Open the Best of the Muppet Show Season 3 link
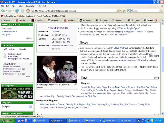Screen dimensions: 164x123 [x=63, y=47]
